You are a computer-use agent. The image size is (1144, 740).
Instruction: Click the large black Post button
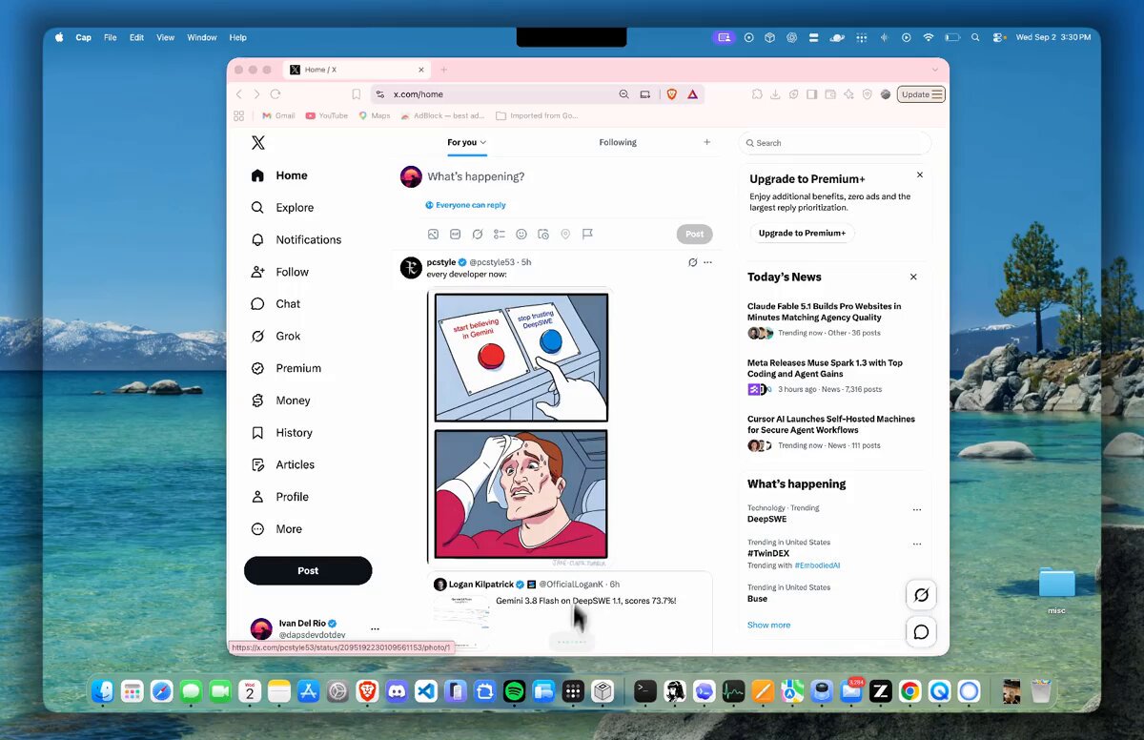(x=308, y=570)
